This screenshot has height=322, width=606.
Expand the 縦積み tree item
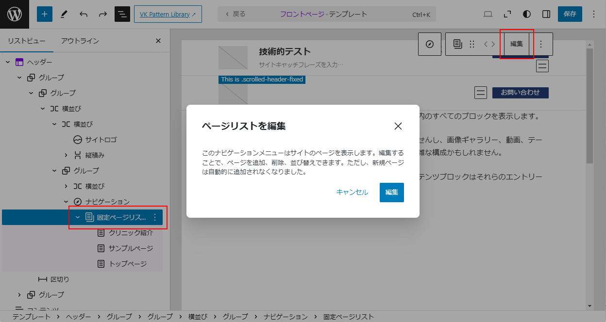point(66,155)
